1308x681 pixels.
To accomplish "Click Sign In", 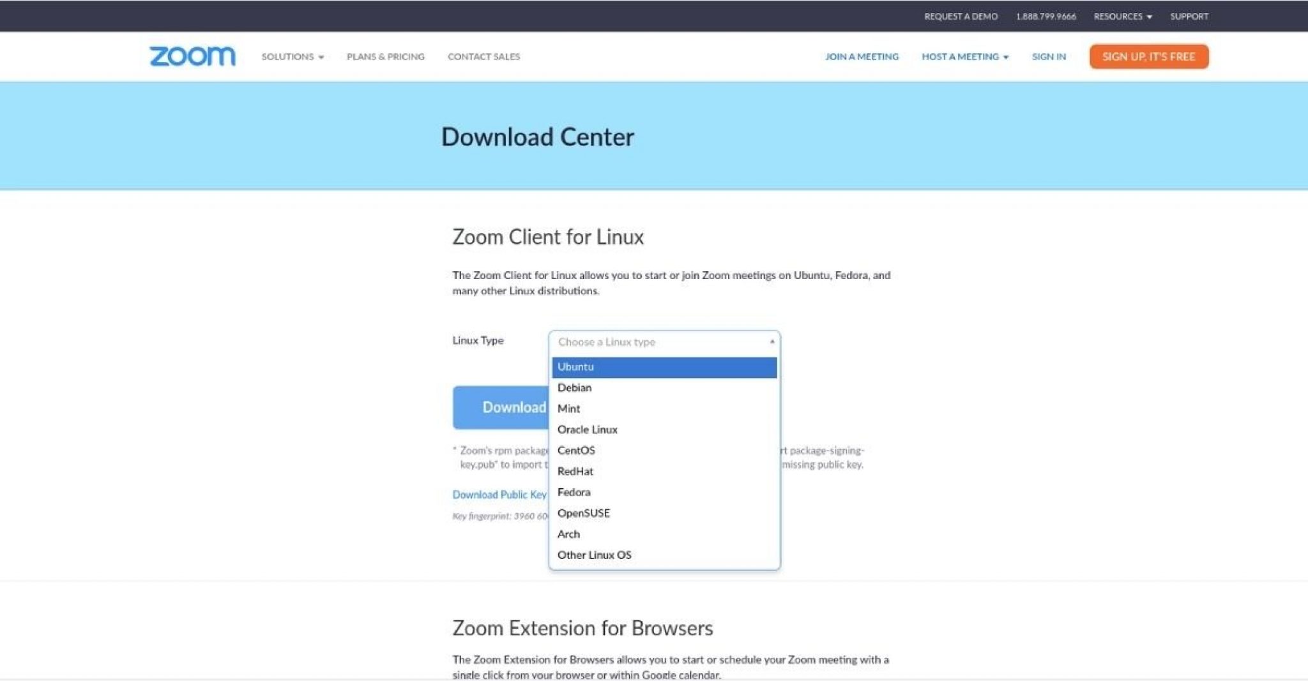I will click(x=1048, y=56).
